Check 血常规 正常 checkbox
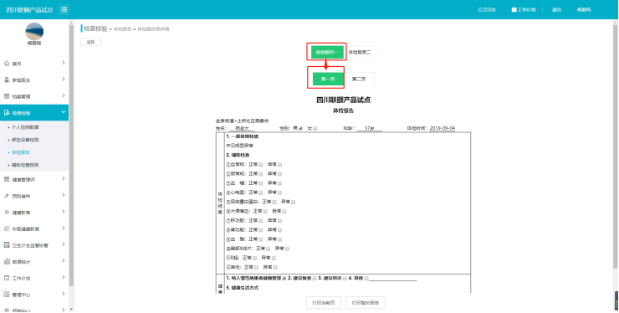This screenshot has width=619, height=313. (x=260, y=164)
